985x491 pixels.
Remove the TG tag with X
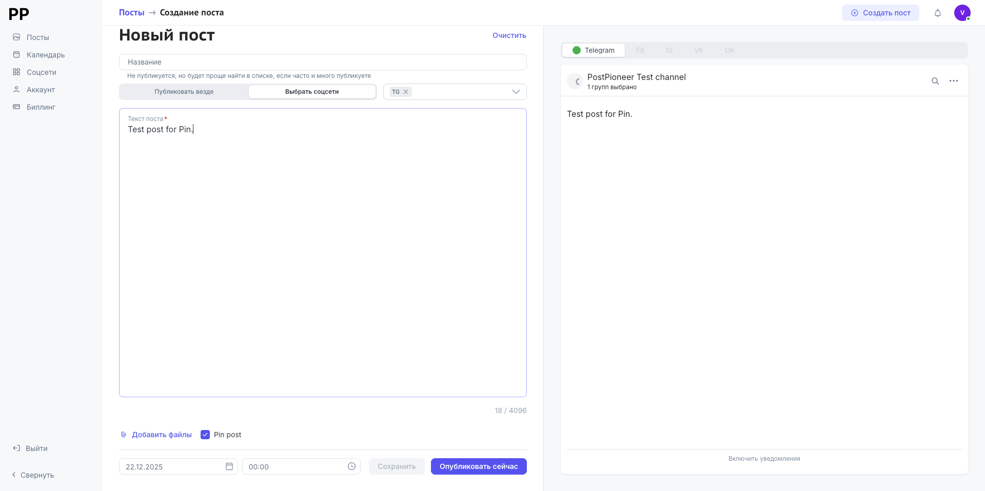click(x=406, y=92)
